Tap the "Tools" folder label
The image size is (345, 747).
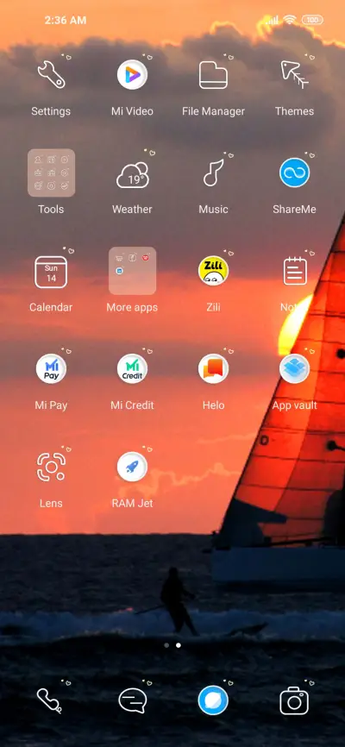pos(51,209)
